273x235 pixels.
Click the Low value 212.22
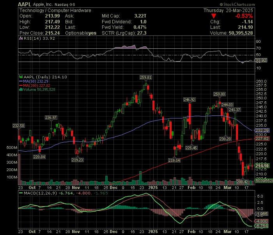[52, 27]
